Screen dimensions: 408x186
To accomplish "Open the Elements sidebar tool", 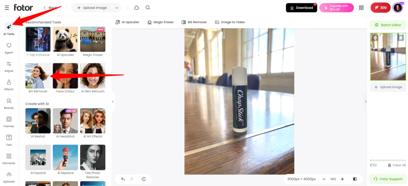I will click(x=9, y=159).
